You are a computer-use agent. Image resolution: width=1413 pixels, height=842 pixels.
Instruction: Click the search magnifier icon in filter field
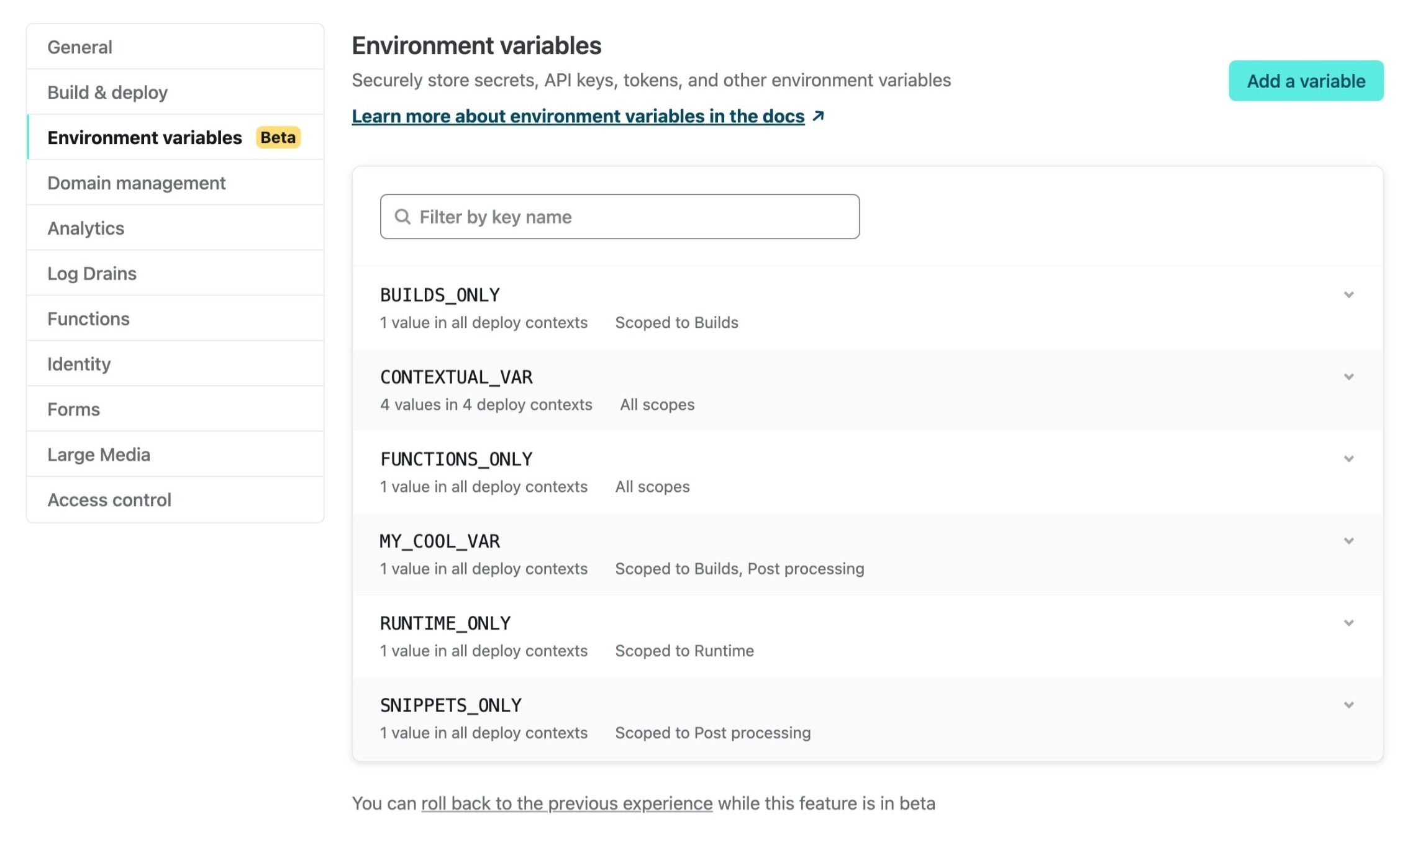coord(402,217)
